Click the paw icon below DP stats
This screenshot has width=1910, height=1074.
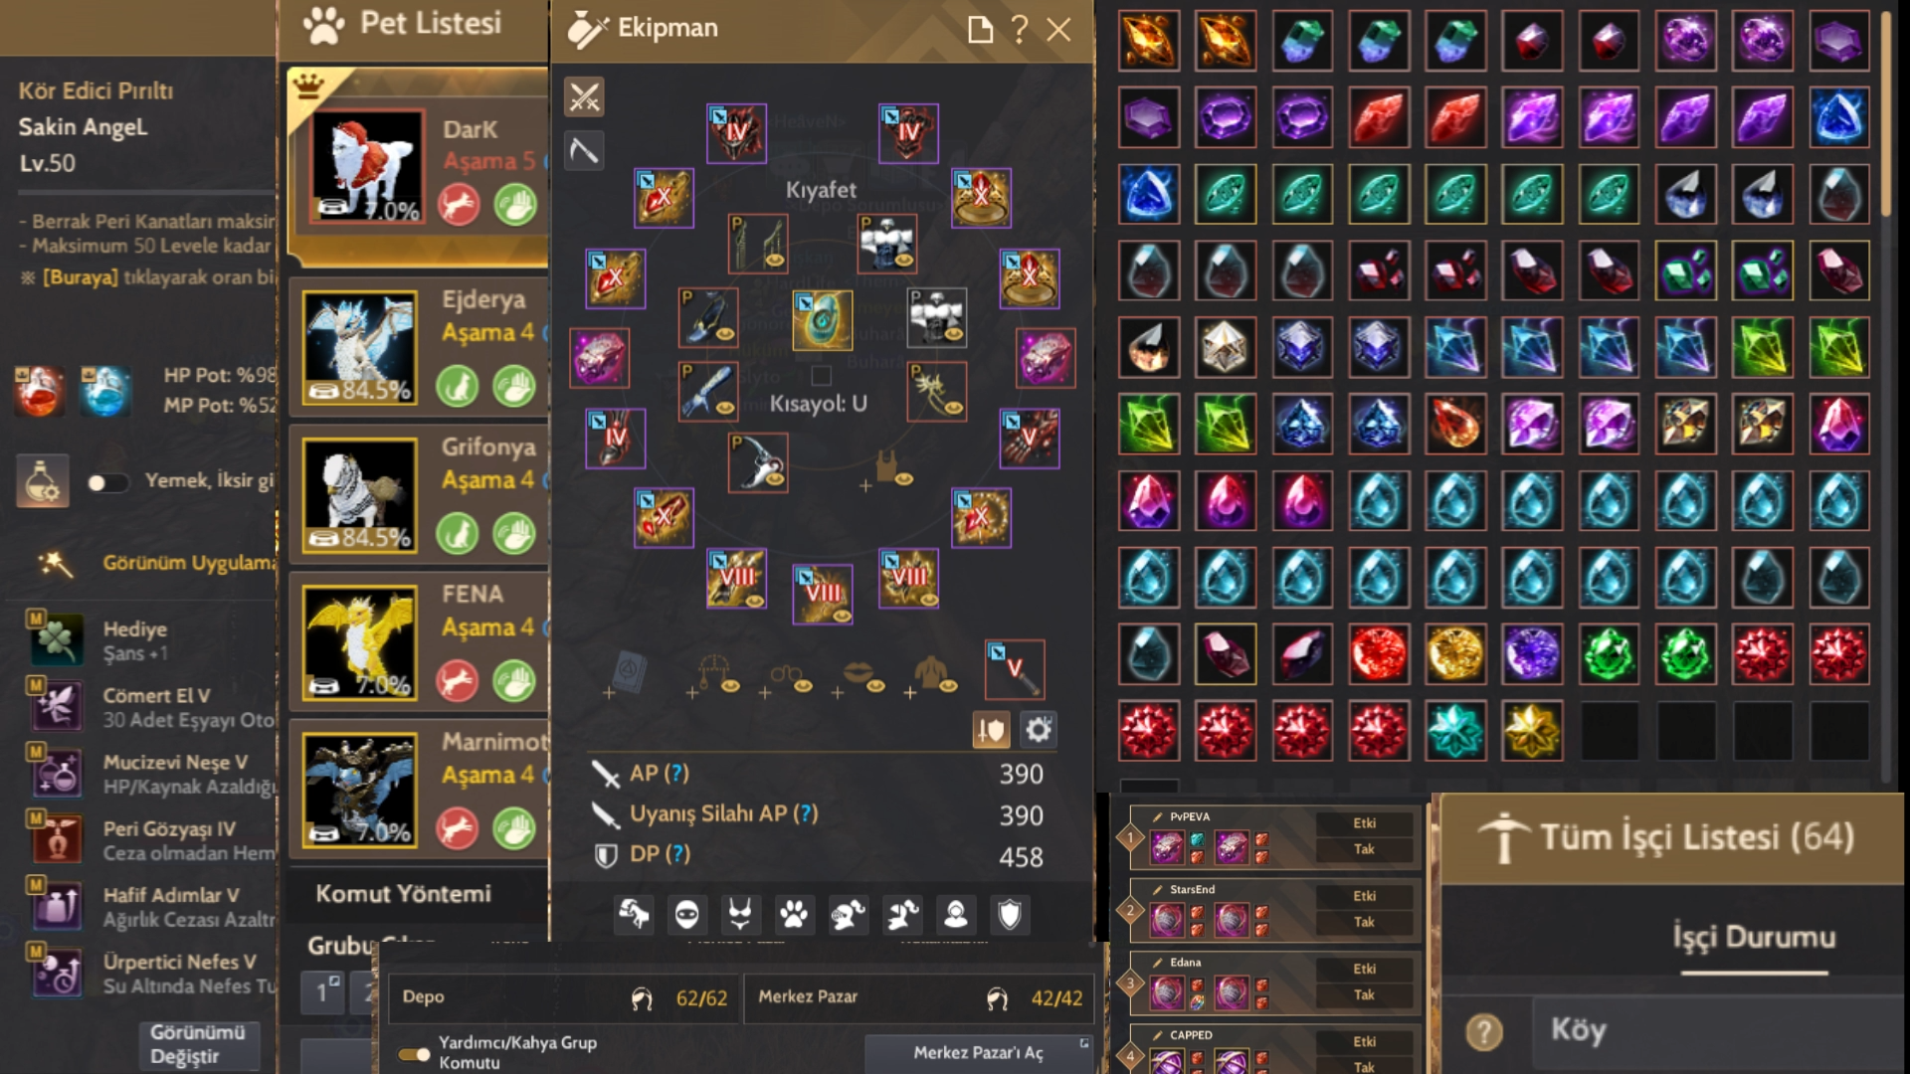point(794,914)
